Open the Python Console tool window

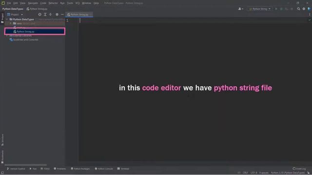click(x=104, y=169)
